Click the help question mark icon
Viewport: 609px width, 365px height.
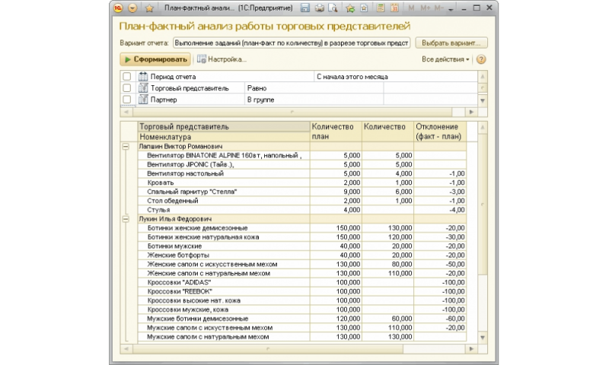pos(481,59)
